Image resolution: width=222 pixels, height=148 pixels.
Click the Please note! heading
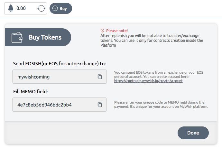[117, 31]
